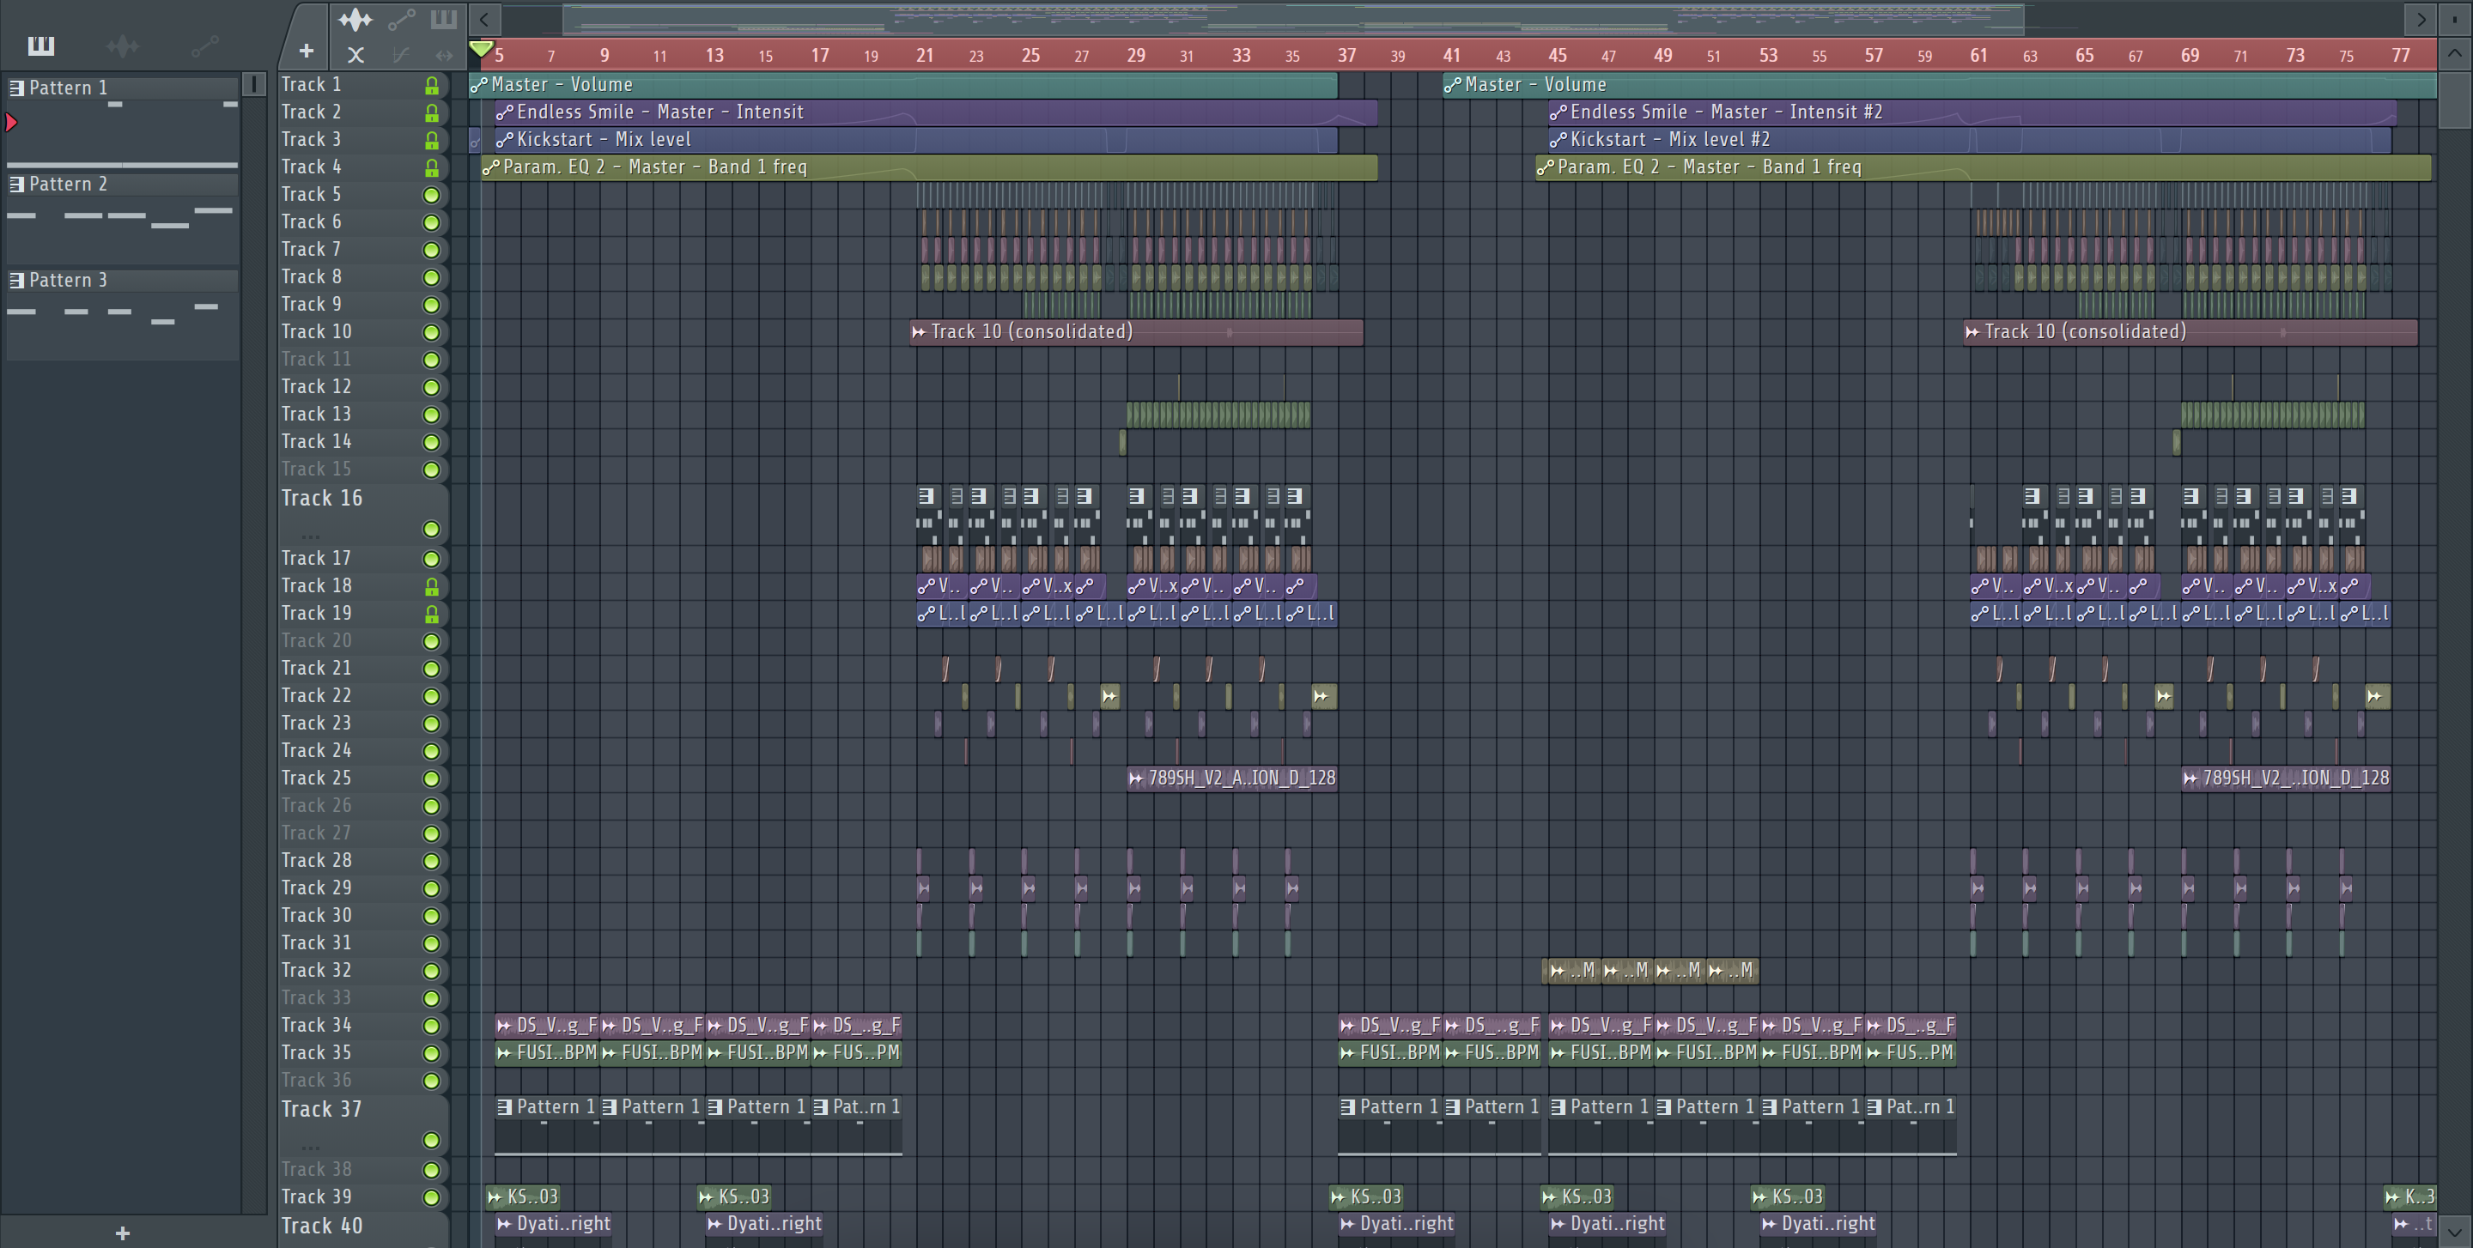Screen dimensions: 2473x1248
Task: Click the piano keys pattern focus icon
Action: (444, 18)
